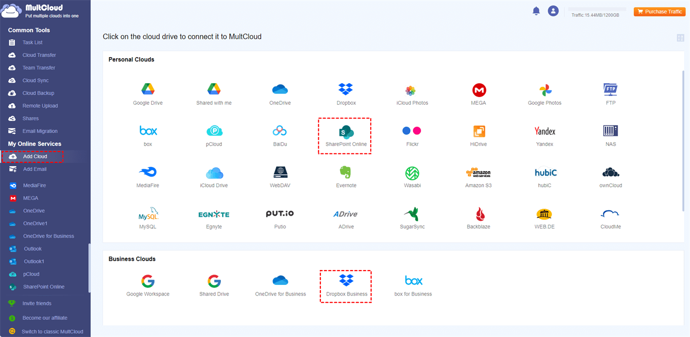
Task: Add the Backblaze cloud
Action: tap(479, 218)
